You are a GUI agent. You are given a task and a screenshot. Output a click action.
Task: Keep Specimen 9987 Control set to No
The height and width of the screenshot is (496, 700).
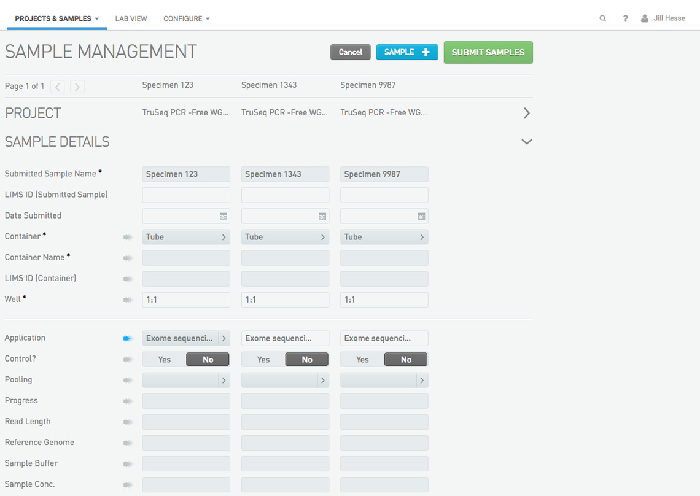(406, 359)
